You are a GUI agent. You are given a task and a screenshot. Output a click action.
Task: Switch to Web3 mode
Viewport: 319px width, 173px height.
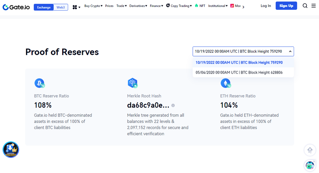[61, 7]
